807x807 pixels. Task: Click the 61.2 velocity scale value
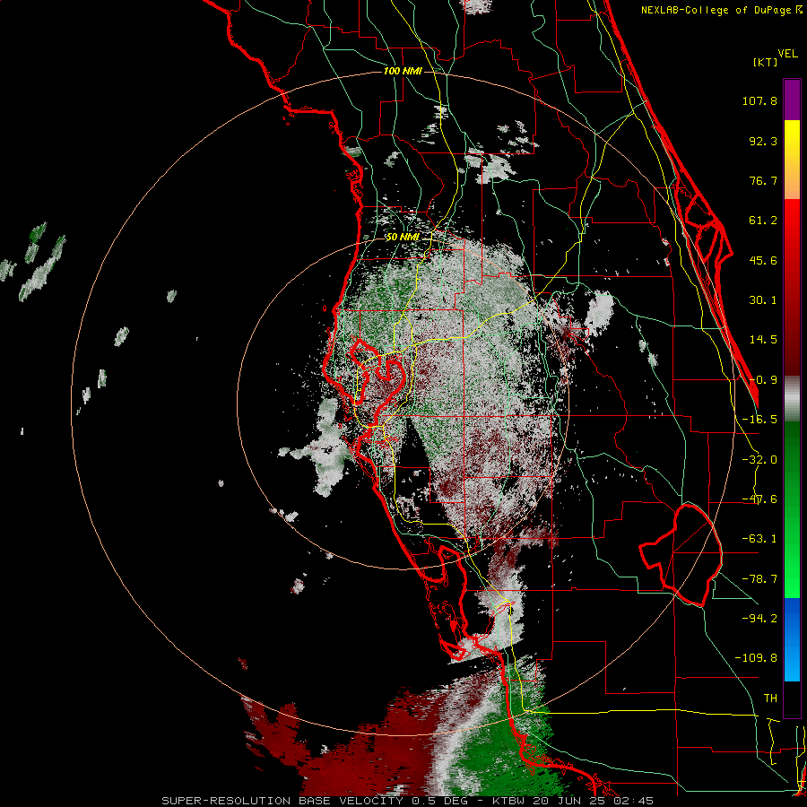click(x=763, y=221)
